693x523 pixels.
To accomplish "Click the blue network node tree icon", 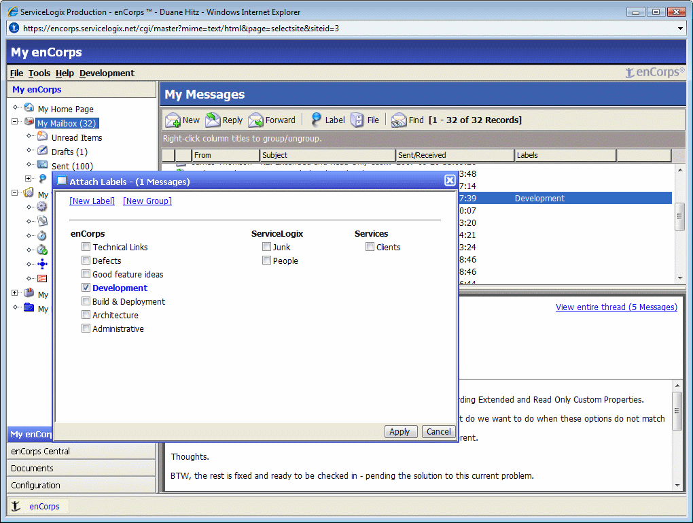I will click(42, 264).
